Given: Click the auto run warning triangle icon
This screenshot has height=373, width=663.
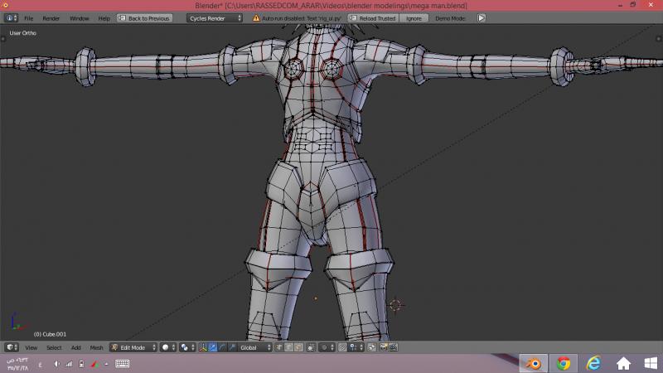Looking at the screenshot, I should (256, 17).
